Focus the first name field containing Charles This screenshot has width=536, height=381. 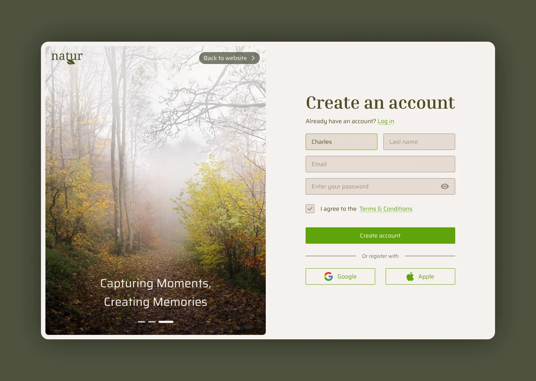coord(341,142)
